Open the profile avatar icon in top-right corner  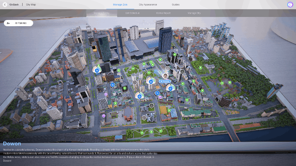[290, 4]
